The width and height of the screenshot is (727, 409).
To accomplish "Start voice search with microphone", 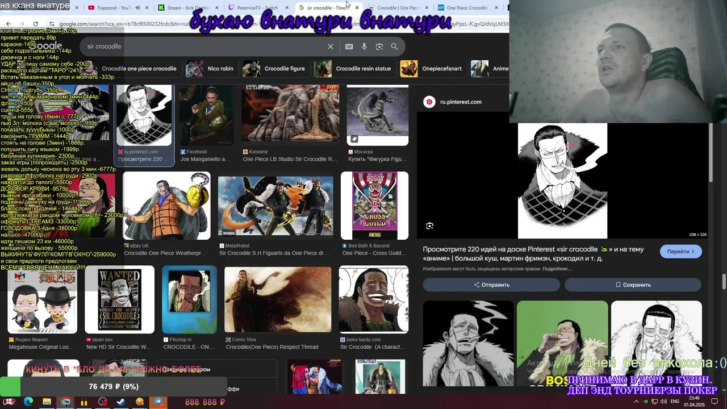I will [364, 47].
